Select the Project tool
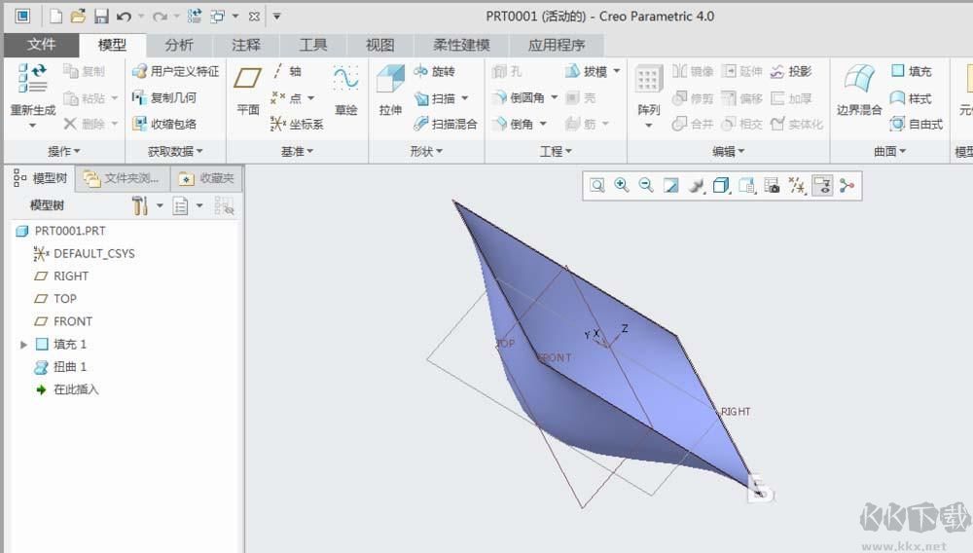This screenshot has width=973, height=553. 790,71
